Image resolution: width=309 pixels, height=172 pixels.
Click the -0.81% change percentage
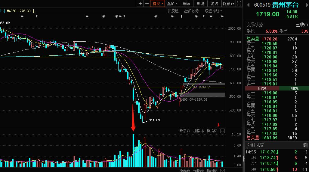[291, 17]
